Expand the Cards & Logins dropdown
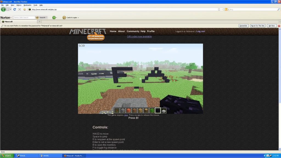Image resolution: width=281 pixels, height=158 pixels. click(x=78, y=18)
